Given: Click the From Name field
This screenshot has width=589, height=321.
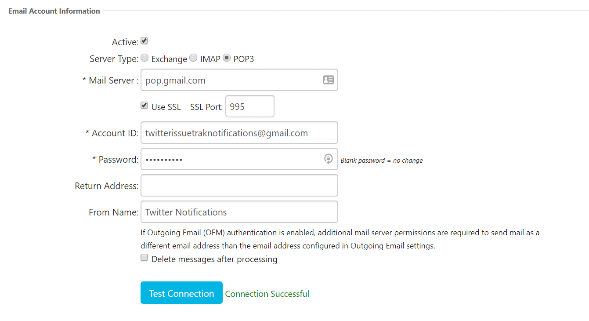Looking at the screenshot, I should (239, 212).
